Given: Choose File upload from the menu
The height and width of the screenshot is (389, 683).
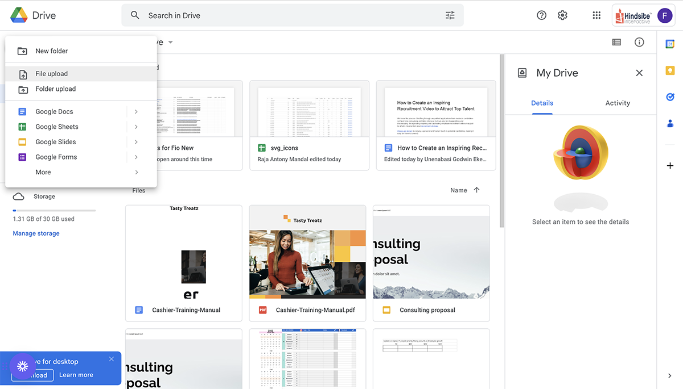Looking at the screenshot, I should tap(51, 74).
